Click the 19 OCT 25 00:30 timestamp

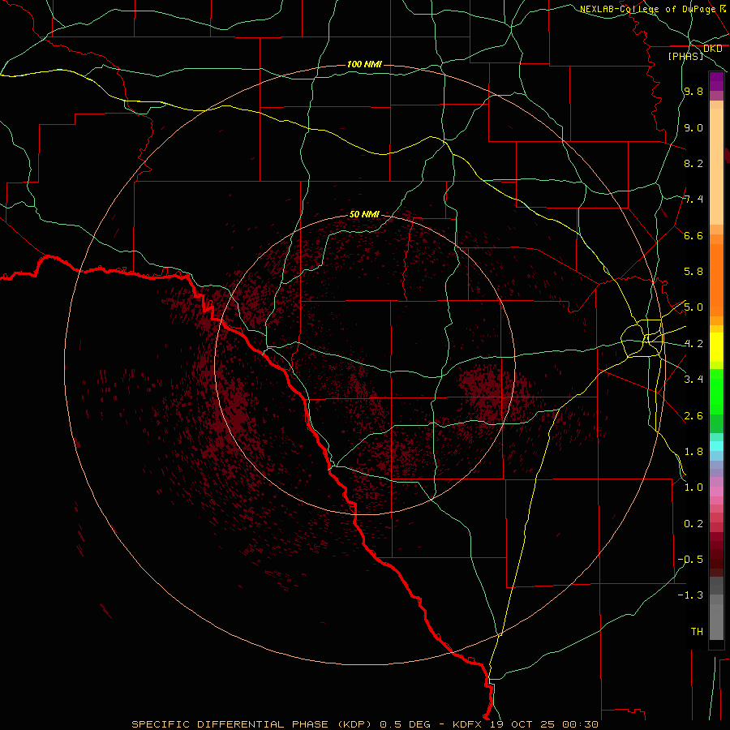pos(543,724)
